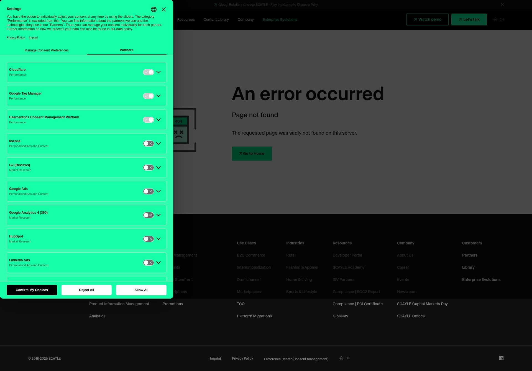532x371 pixels.
Task: Switch to Manage Consent Preferences tab
Action: tap(47, 50)
